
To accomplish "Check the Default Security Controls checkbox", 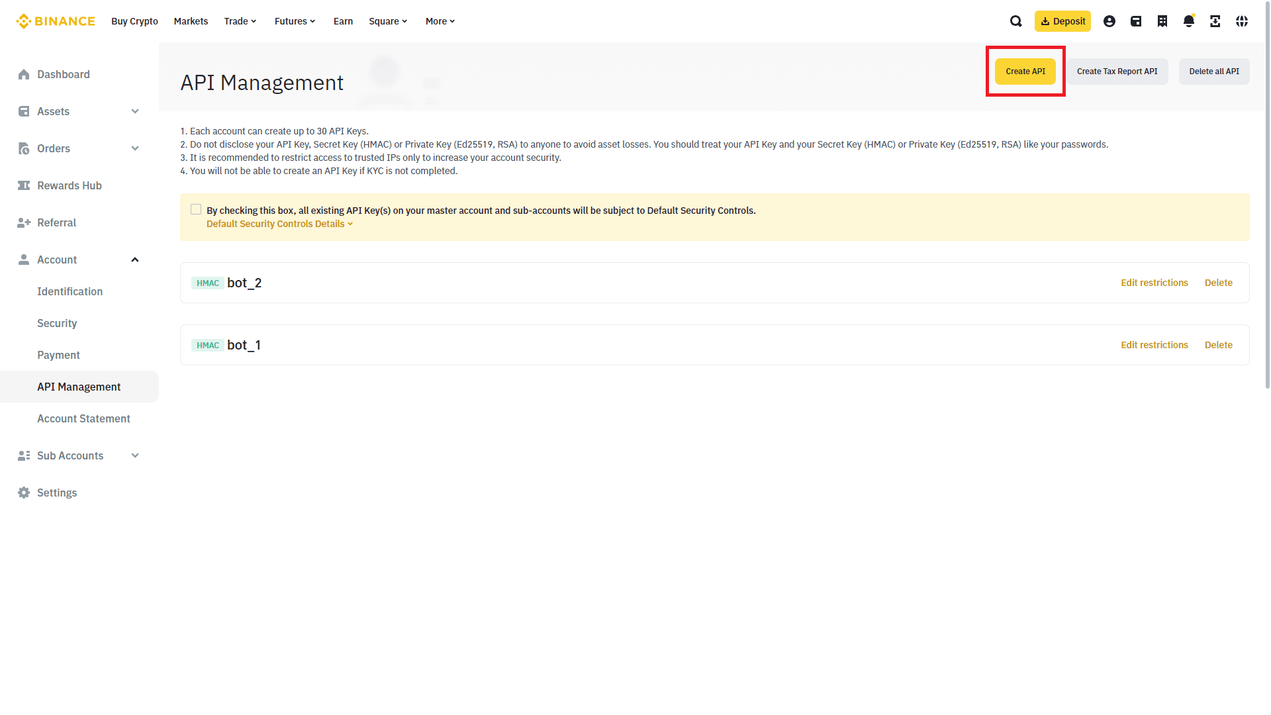I will click(x=196, y=209).
